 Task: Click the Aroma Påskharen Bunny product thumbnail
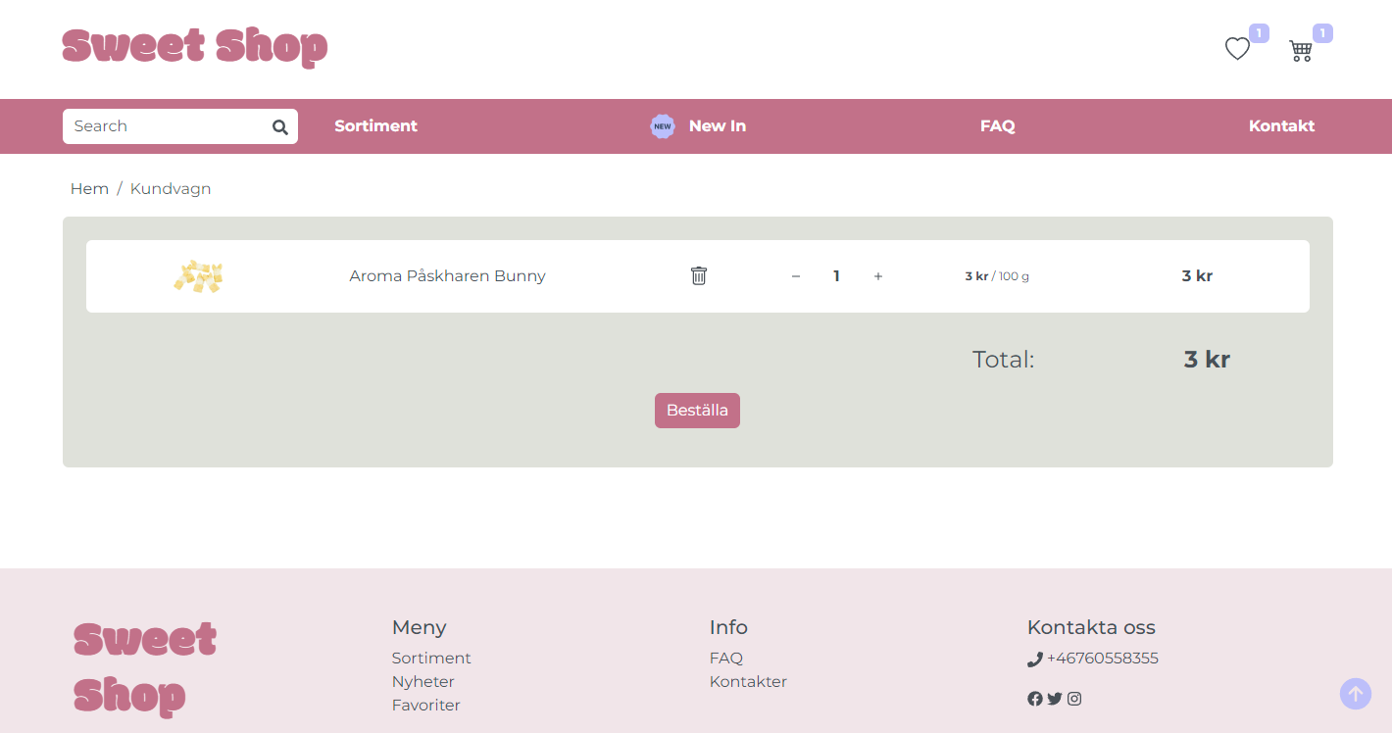(198, 276)
